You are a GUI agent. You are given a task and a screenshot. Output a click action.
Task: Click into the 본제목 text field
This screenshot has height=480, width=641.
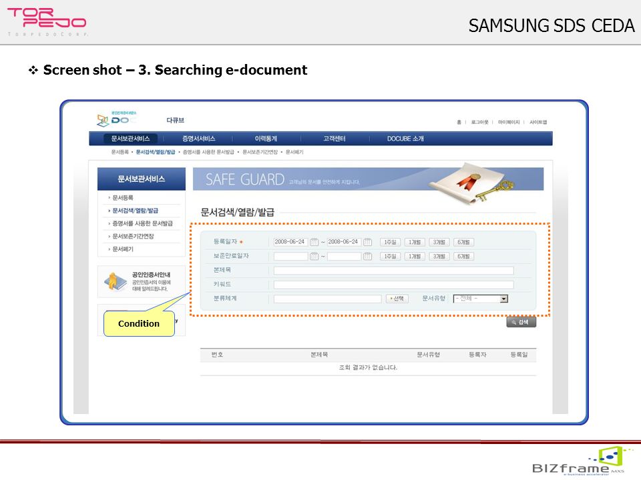394,271
